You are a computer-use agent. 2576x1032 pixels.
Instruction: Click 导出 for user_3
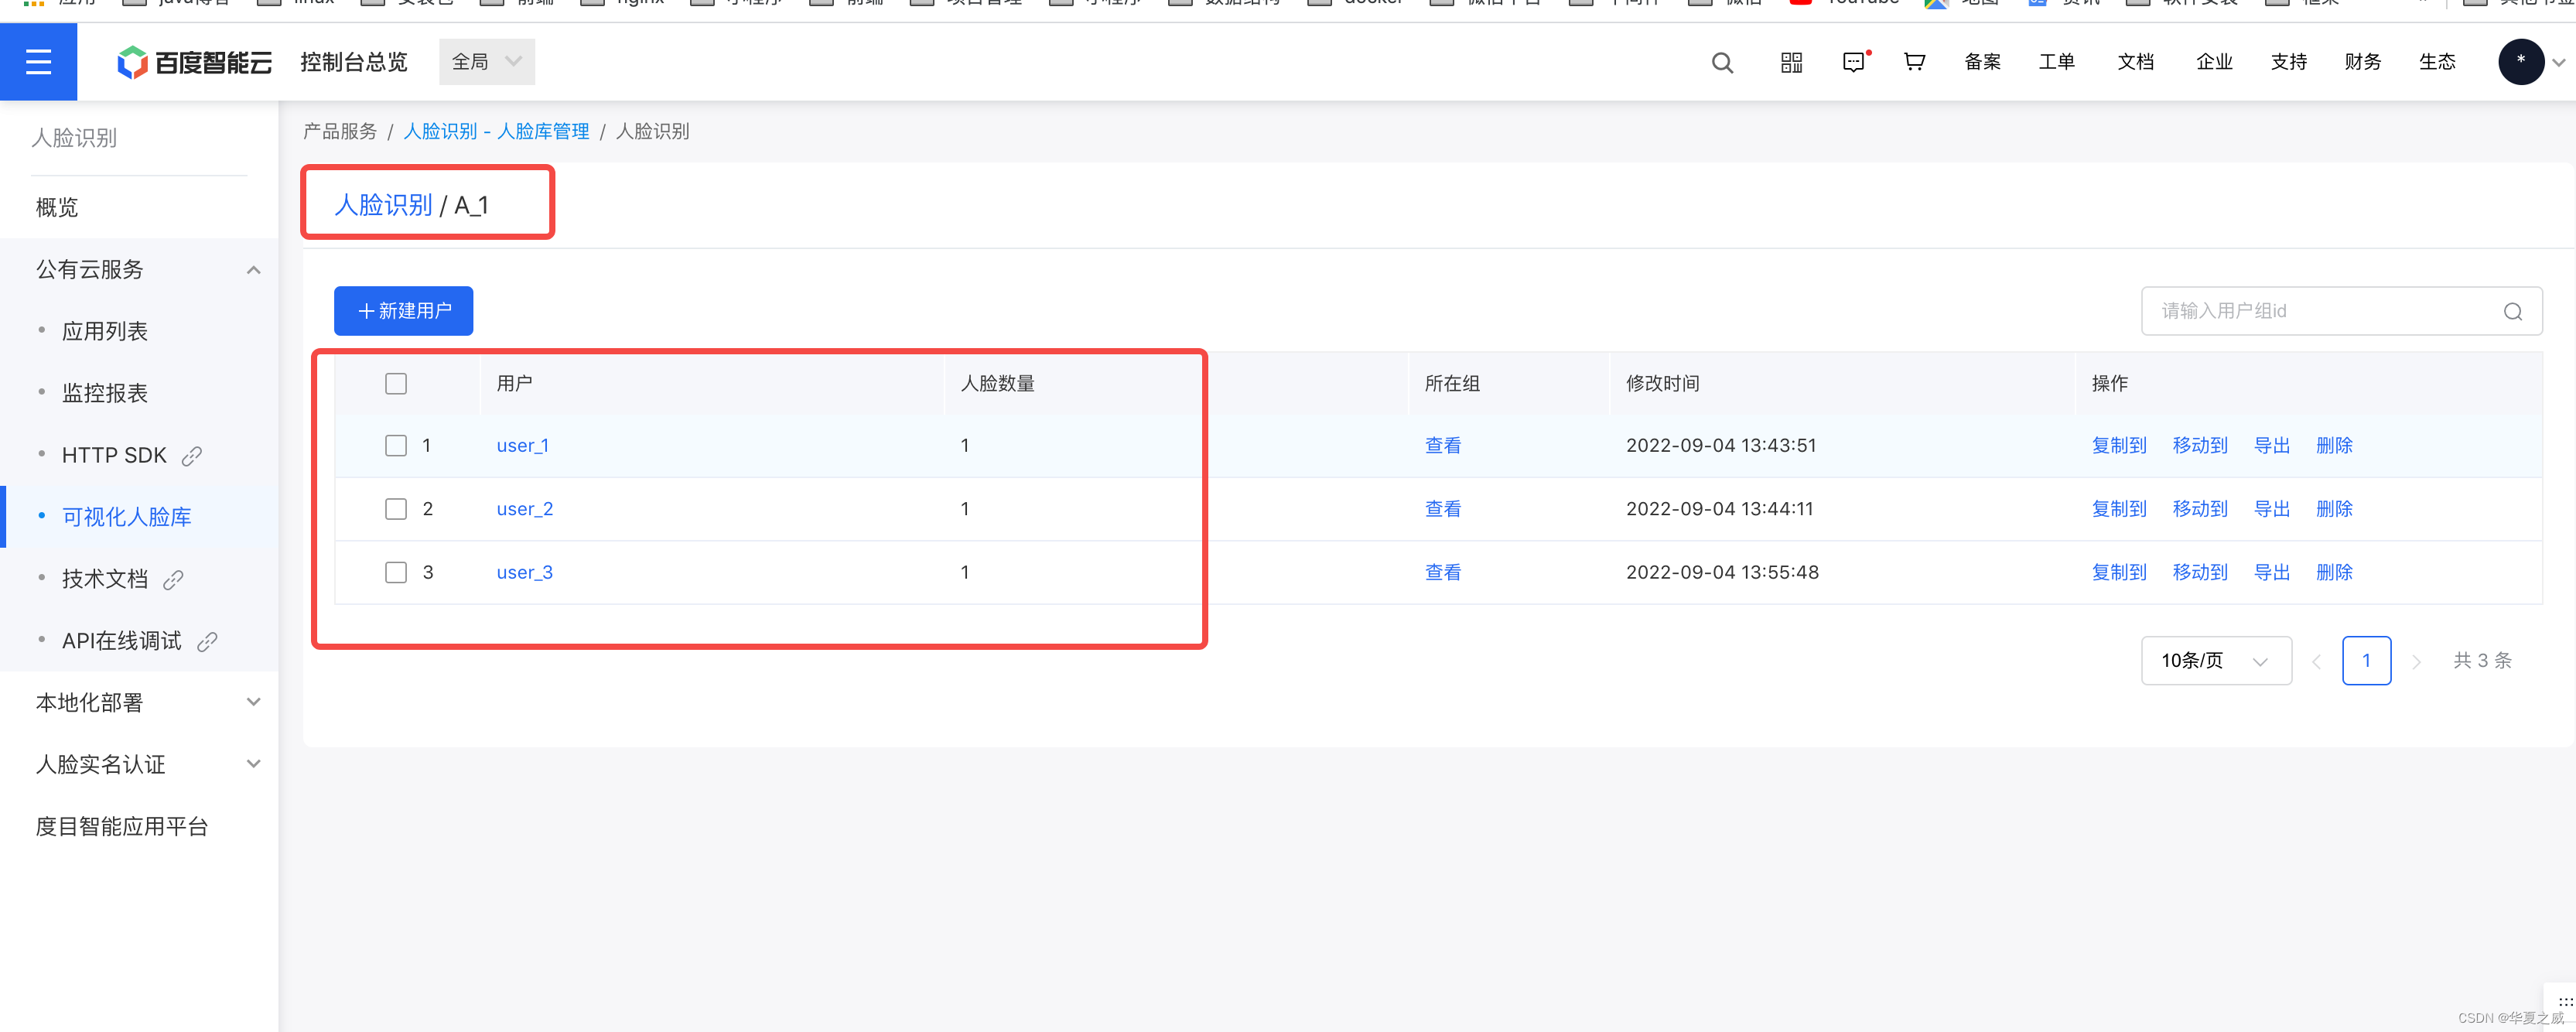2272,572
